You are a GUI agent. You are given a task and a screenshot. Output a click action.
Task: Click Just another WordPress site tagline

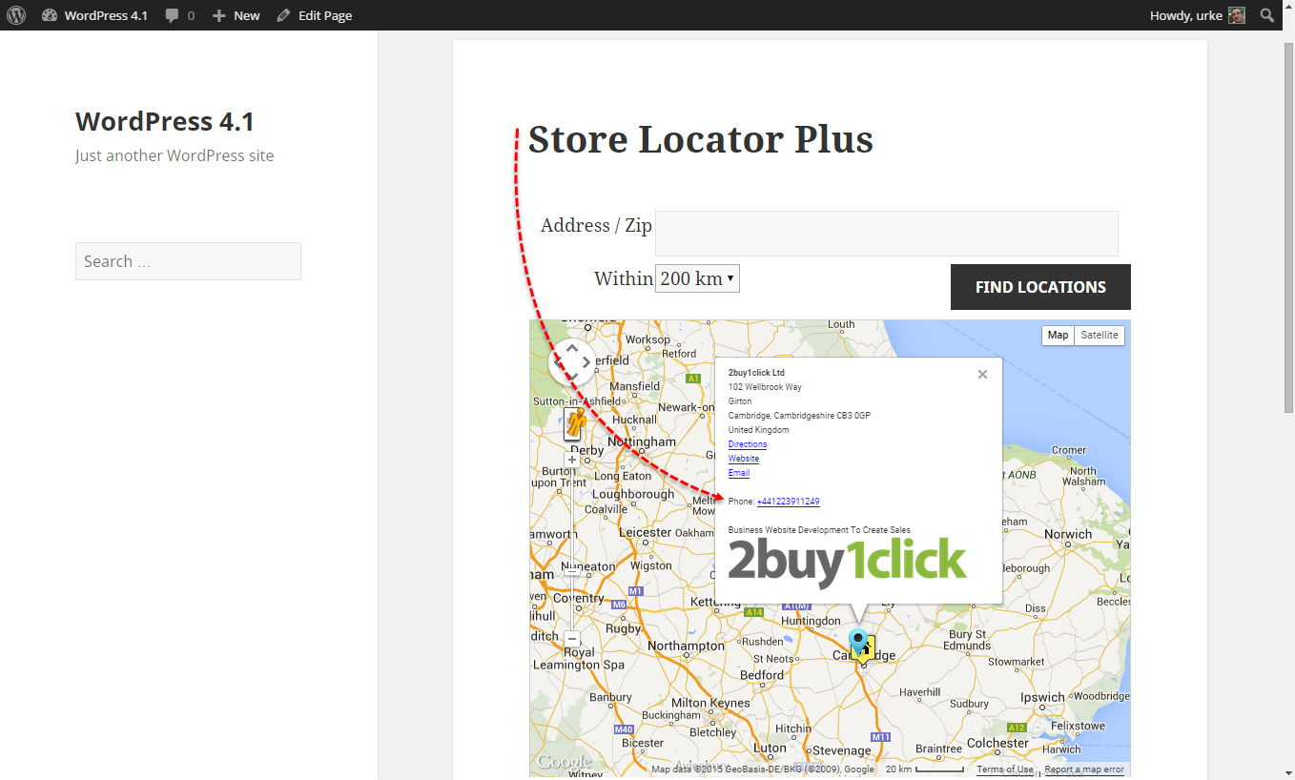click(175, 155)
